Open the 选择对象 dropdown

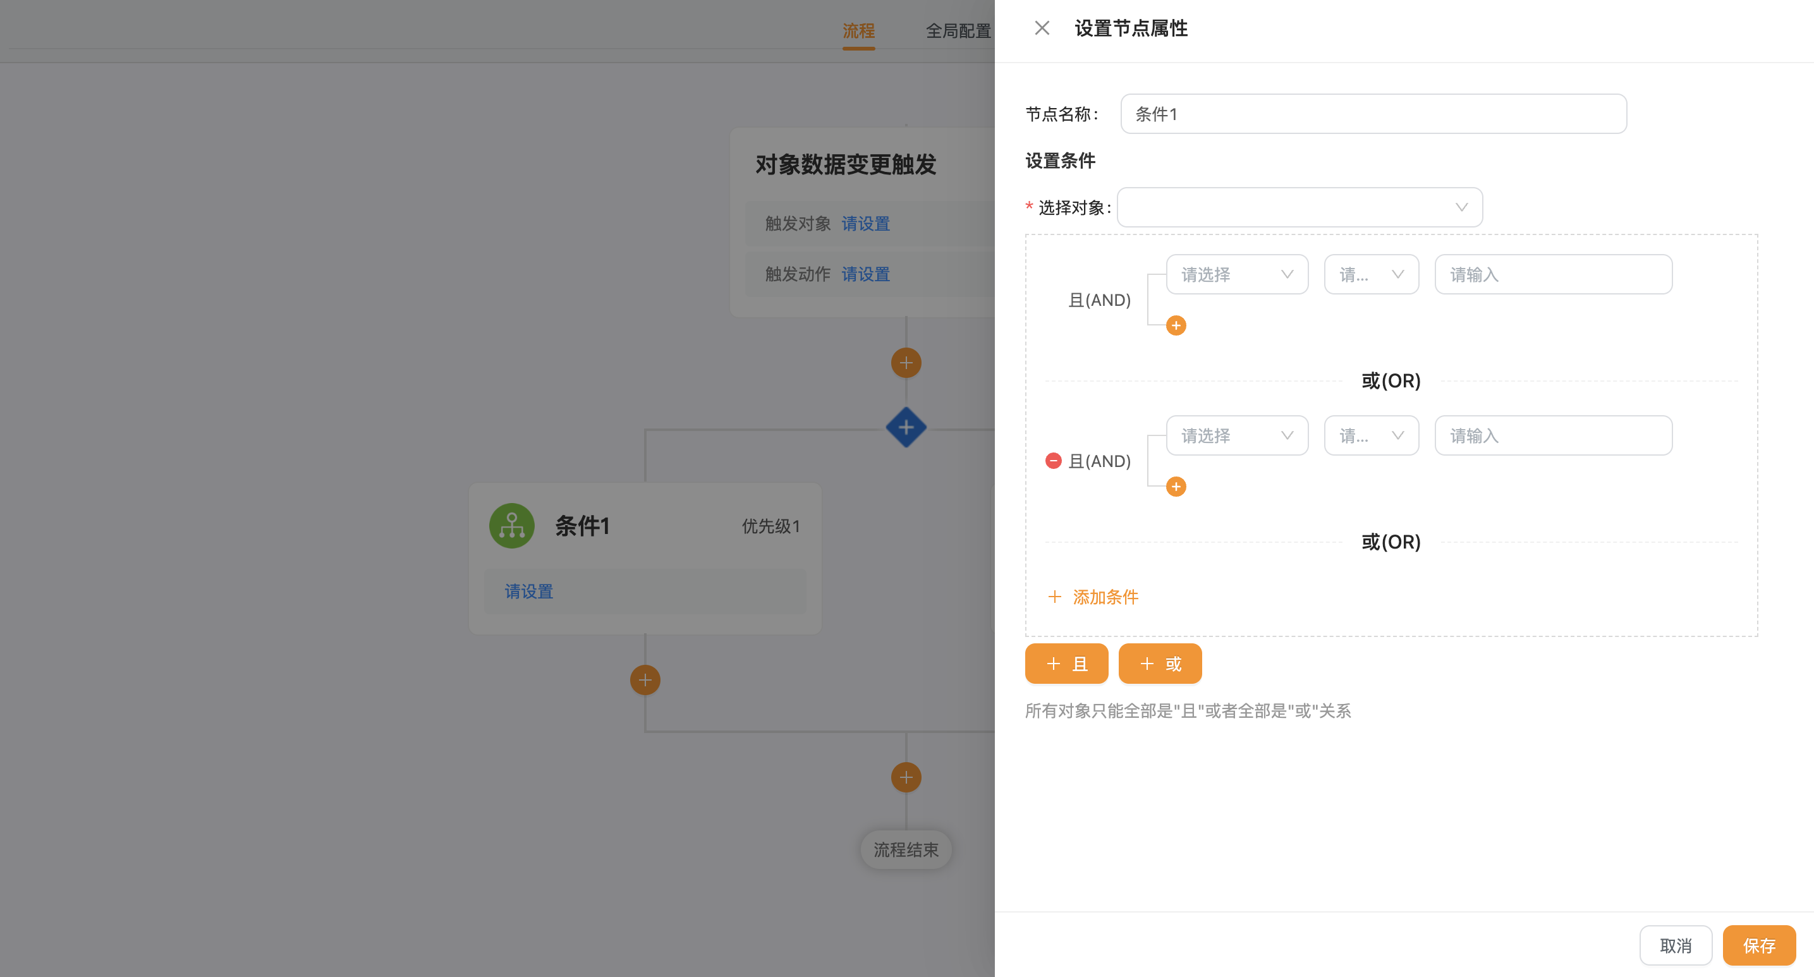(1300, 207)
